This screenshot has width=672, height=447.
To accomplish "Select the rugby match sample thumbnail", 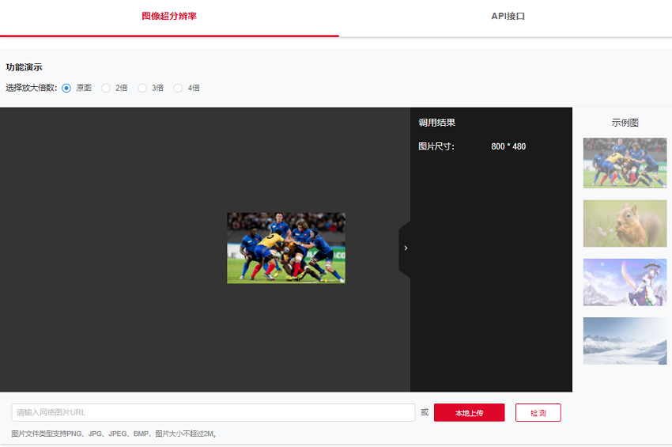I will point(625,163).
